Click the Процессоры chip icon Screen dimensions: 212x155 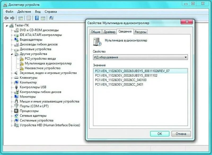click(16, 111)
